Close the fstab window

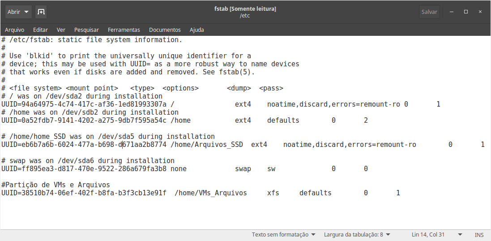tap(480, 12)
